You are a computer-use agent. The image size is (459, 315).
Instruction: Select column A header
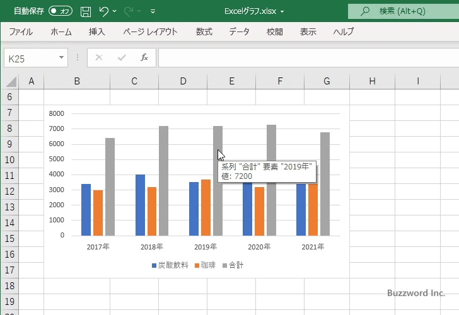32,81
